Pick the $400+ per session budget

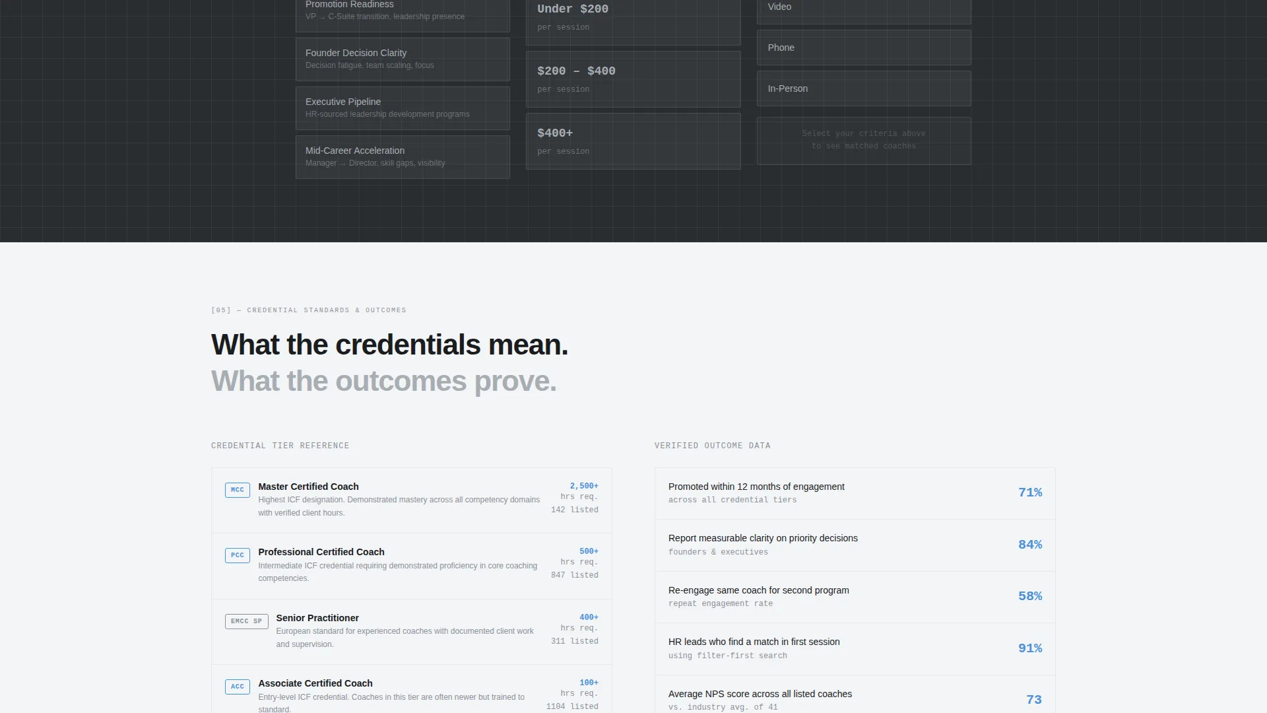pos(633,141)
